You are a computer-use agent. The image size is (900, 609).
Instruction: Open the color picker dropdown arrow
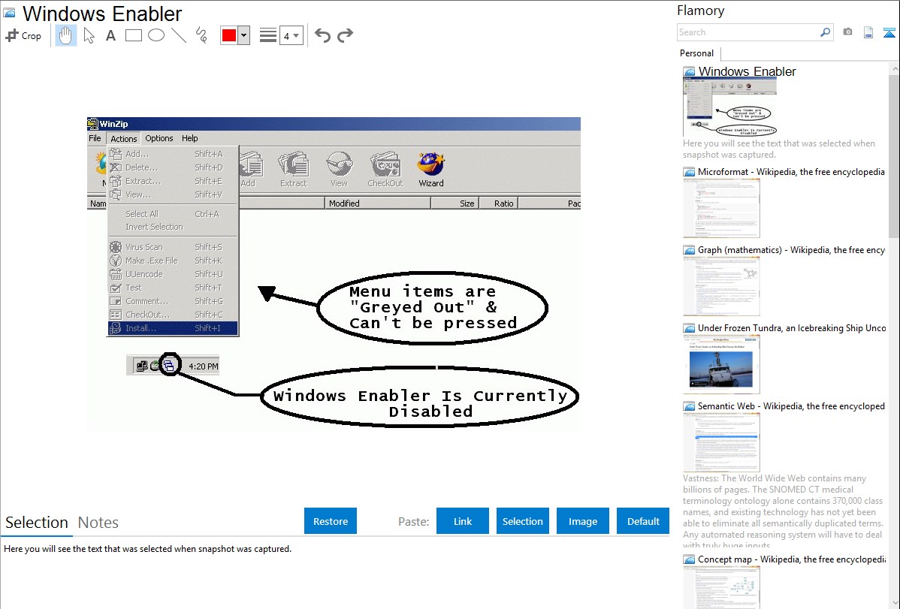coord(244,35)
